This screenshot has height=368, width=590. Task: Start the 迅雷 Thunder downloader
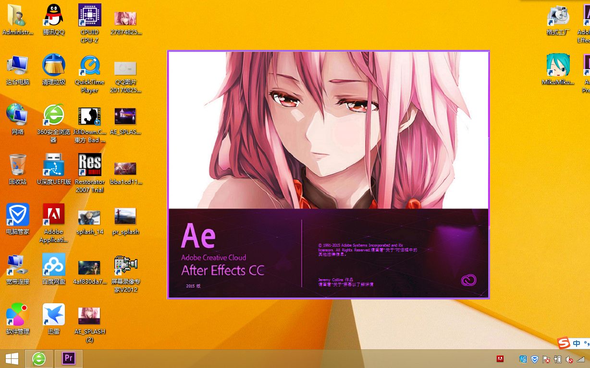point(53,314)
